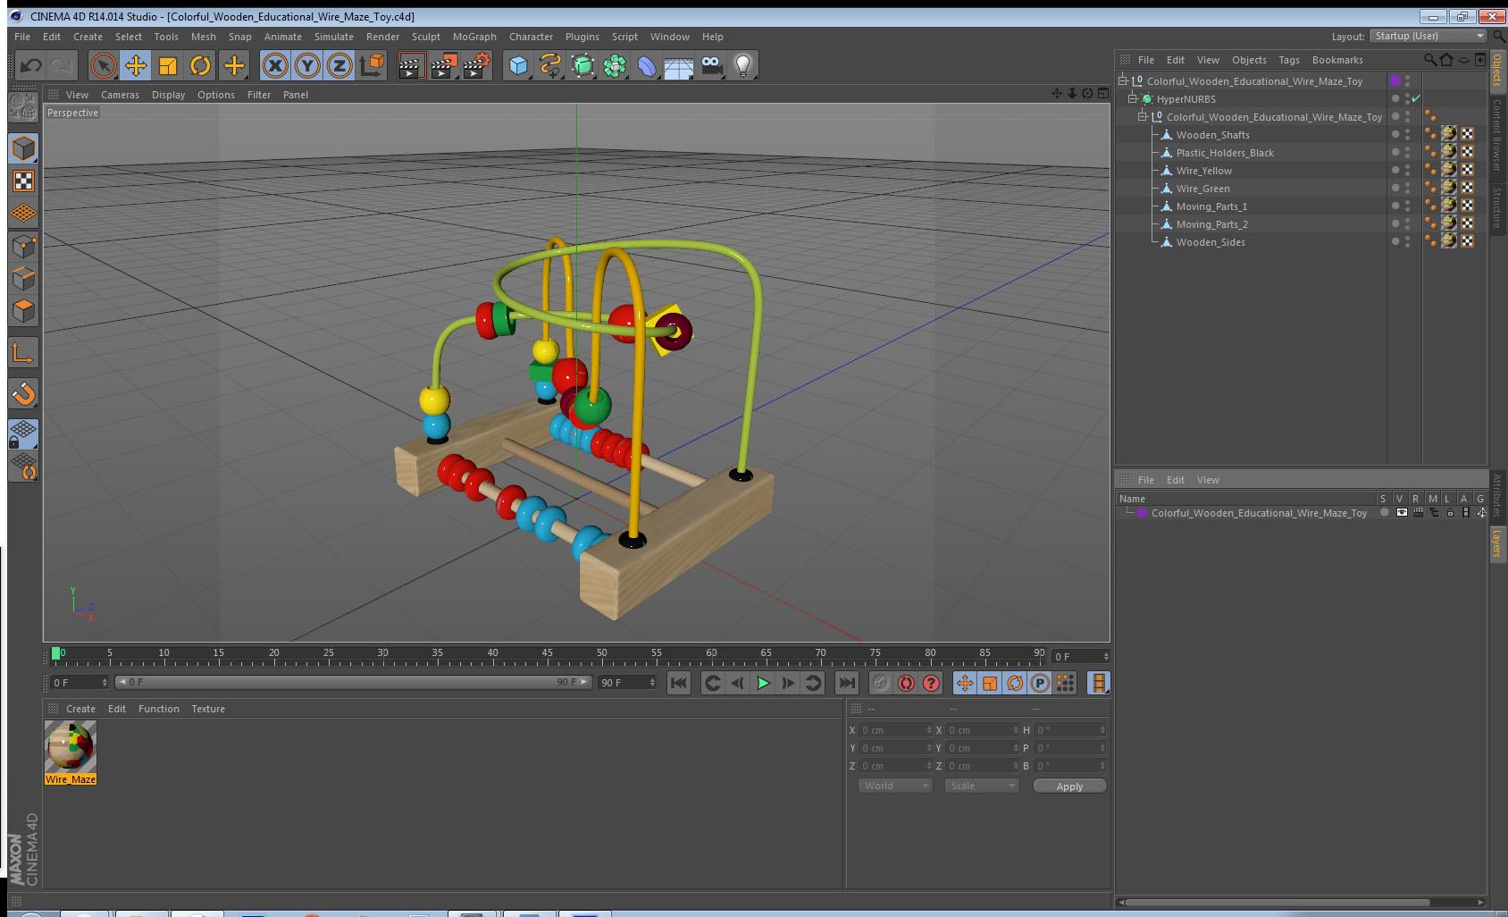Open the spline tools icon
Image resolution: width=1508 pixels, height=917 pixels.
(x=550, y=65)
